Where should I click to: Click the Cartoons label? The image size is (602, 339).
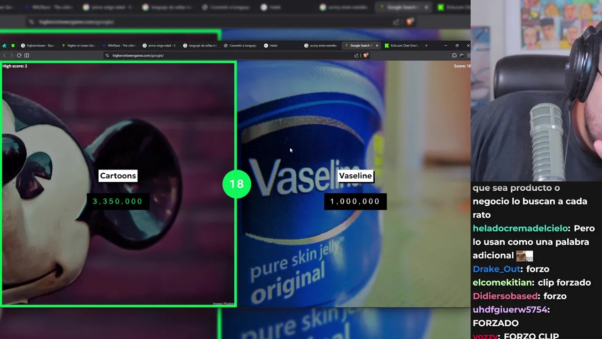[x=118, y=176]
